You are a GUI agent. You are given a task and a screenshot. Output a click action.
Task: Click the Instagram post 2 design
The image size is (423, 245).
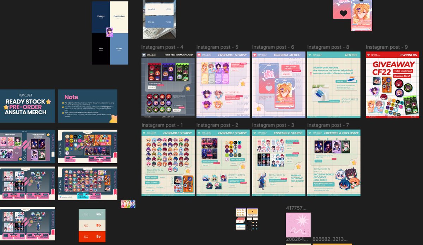tap(223, 163)
